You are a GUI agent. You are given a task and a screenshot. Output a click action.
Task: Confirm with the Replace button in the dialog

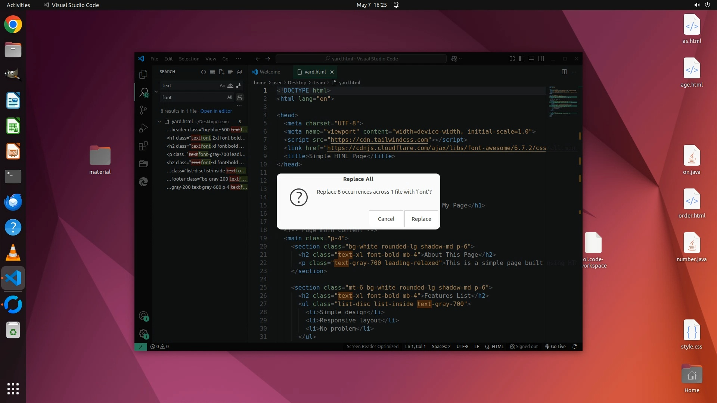click(x=421, y=219)
